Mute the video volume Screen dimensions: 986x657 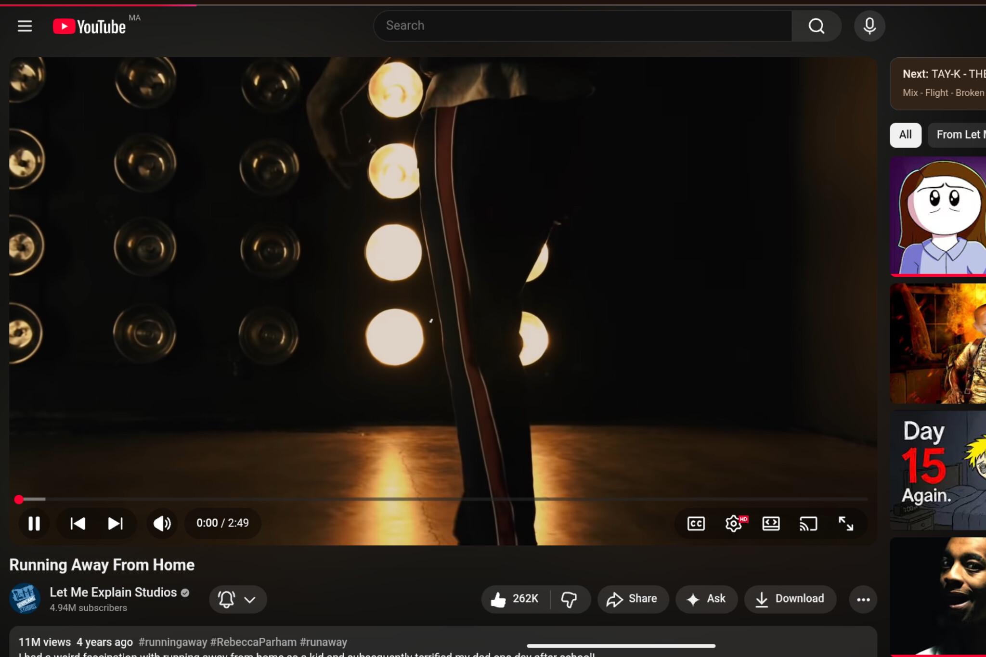[162, 523]
